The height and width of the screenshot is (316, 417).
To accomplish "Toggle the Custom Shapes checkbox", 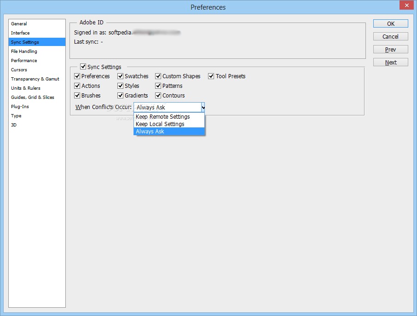I will pos(158,76).
